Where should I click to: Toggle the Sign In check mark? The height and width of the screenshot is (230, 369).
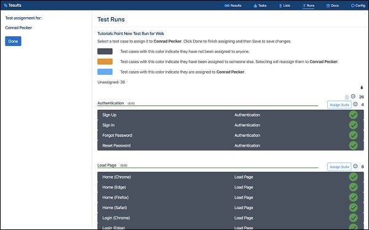[x=353, y=125]
